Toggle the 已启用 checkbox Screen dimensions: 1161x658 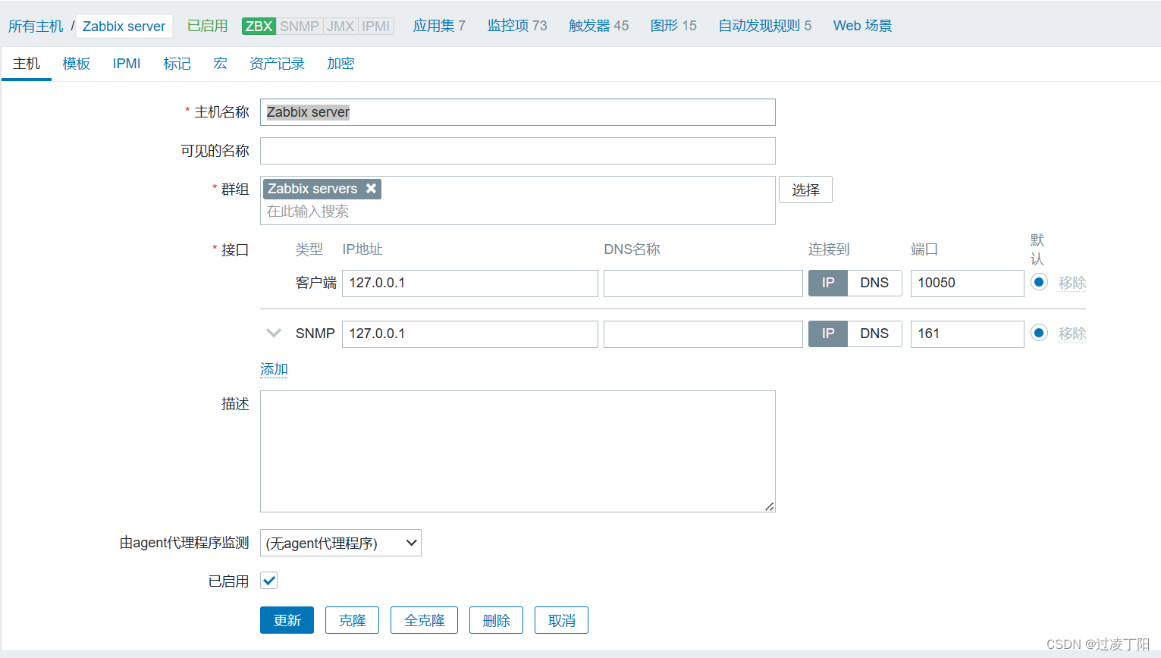[268, 581]
